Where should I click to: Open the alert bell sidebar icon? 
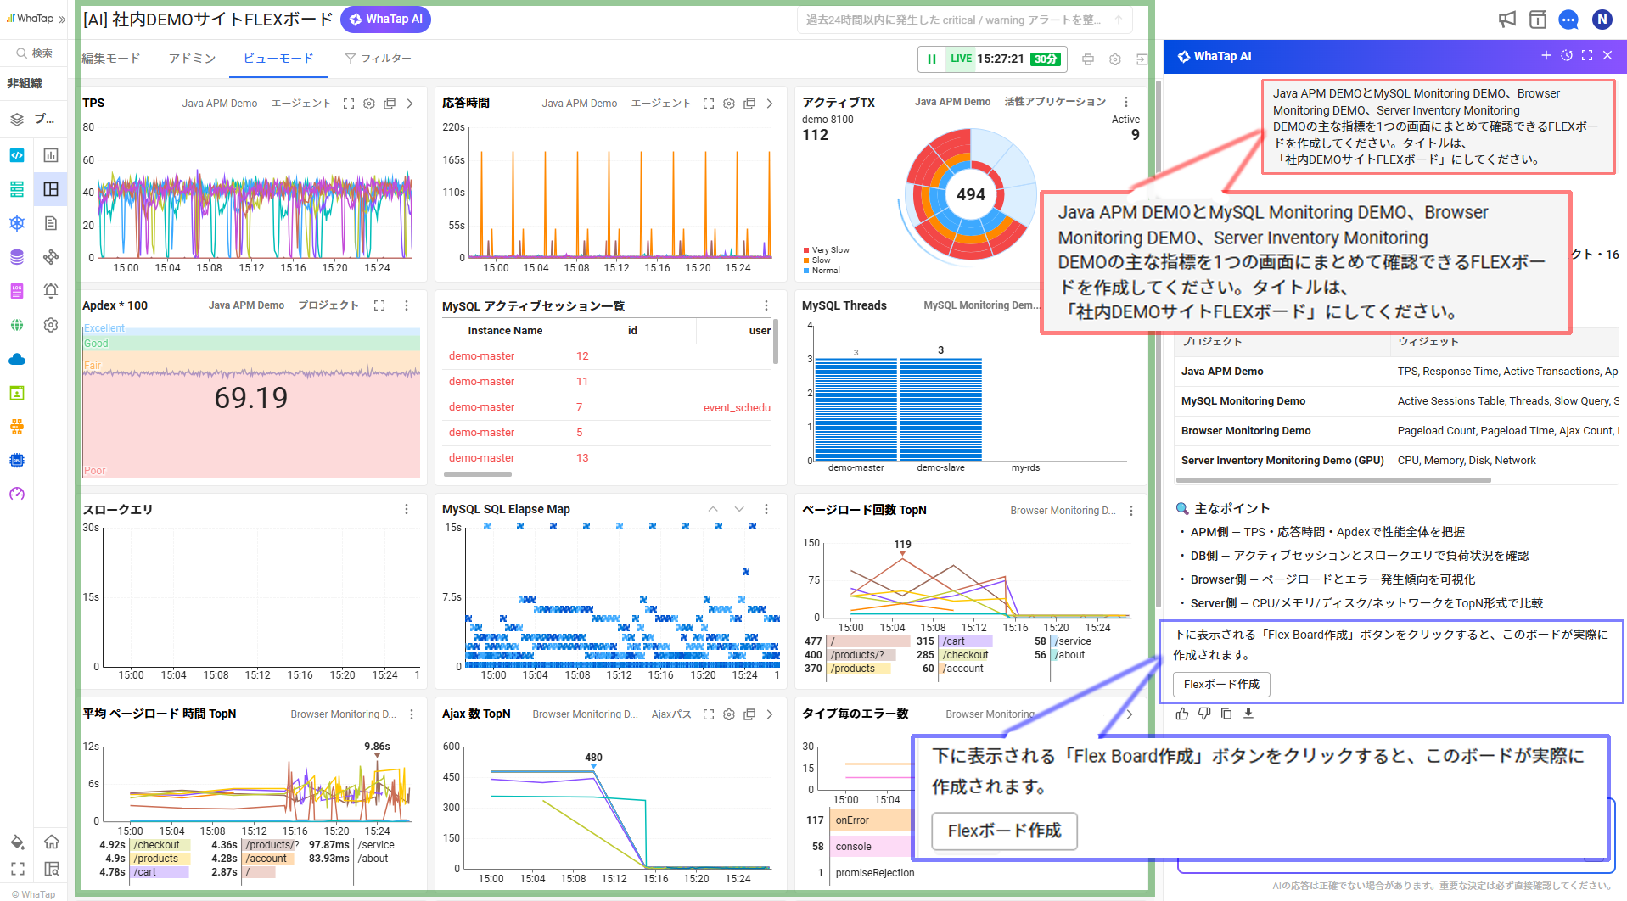coord(51,291)
